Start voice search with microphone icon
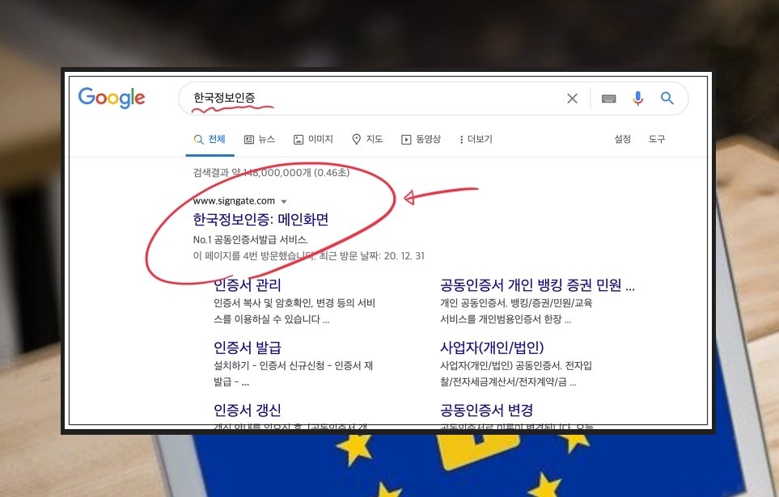Image resolution: width=779 pixels, height=497 pixels. [x=638, y=99]
